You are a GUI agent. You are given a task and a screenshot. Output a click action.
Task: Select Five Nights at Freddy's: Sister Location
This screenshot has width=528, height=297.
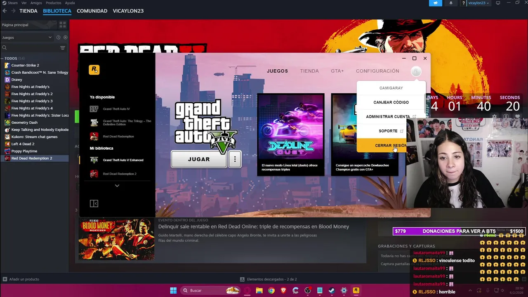click(34, 115)
